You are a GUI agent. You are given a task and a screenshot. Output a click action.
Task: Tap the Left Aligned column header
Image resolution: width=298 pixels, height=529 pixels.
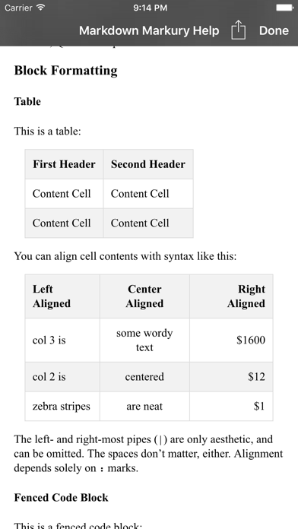pos(62,296)
